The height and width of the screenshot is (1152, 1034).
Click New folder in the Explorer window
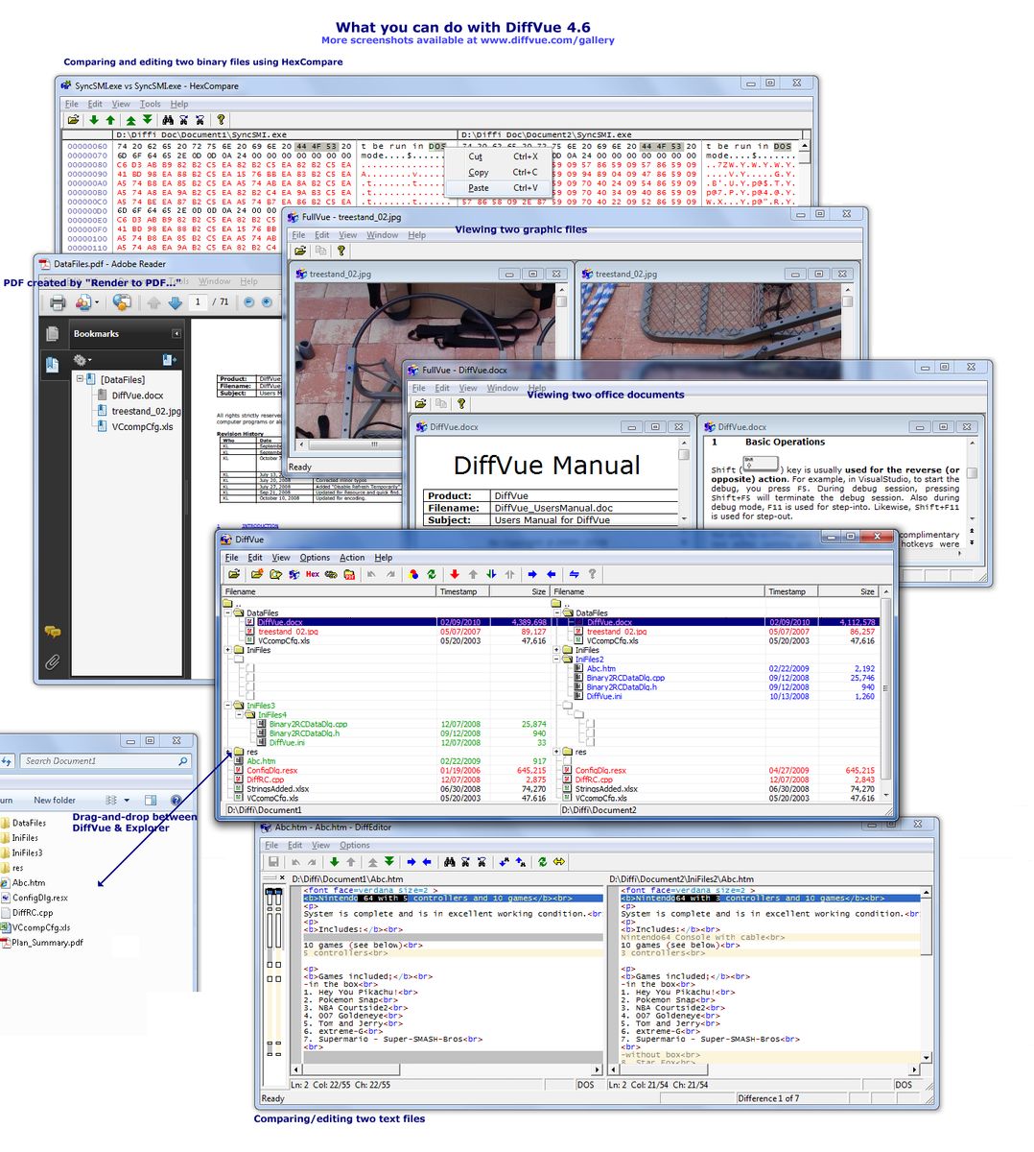tap(55, 799)
